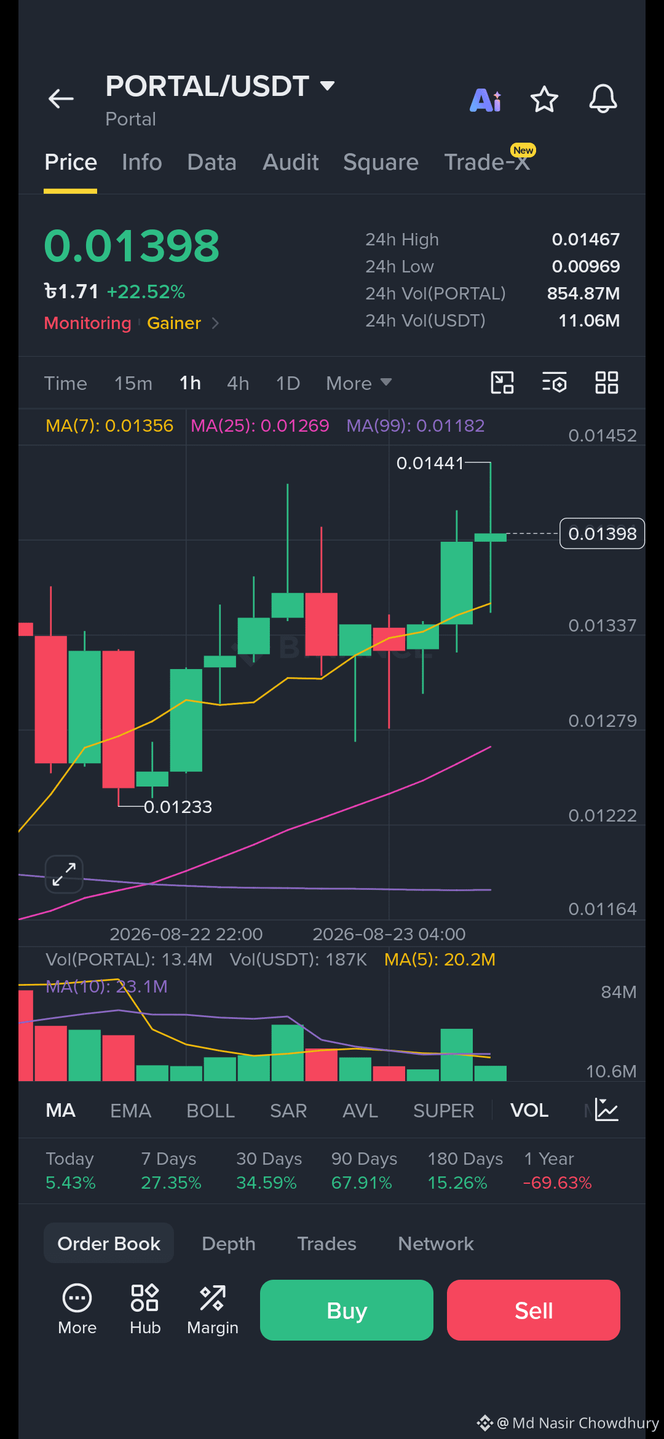Tap Today 5.43% performance

pos(71,1170)
